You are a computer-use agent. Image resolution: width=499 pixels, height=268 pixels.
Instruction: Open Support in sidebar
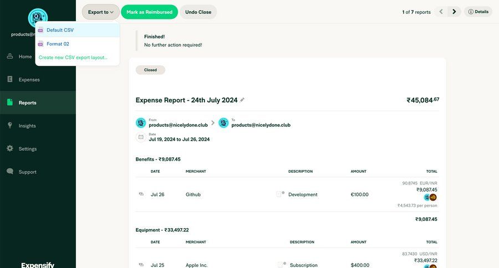click(x=38, y=172)
